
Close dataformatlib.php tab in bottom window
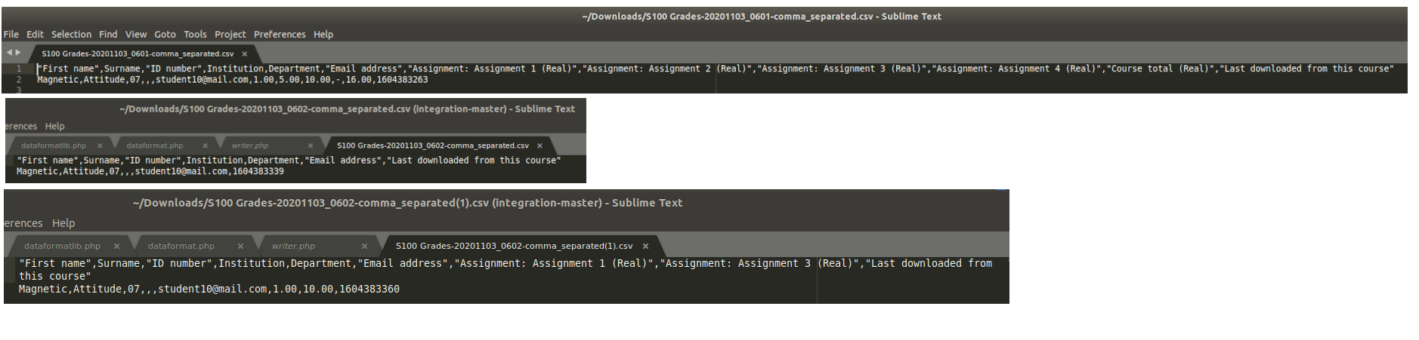tap(116, 246)
